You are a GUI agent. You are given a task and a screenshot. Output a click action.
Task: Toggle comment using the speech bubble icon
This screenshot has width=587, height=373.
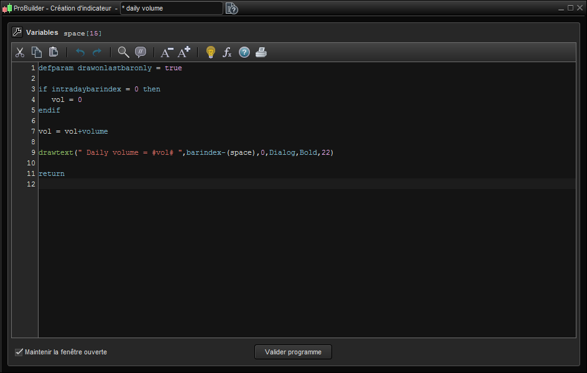point(141,52)
